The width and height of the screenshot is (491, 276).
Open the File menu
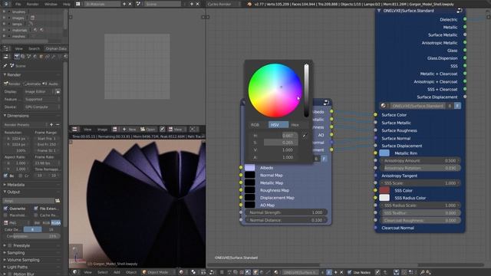coord(18,4)
